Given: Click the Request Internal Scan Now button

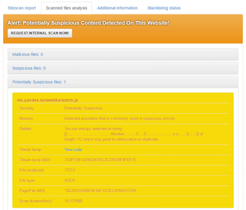Looking at the screenshot, I should (x=40, y=33).
